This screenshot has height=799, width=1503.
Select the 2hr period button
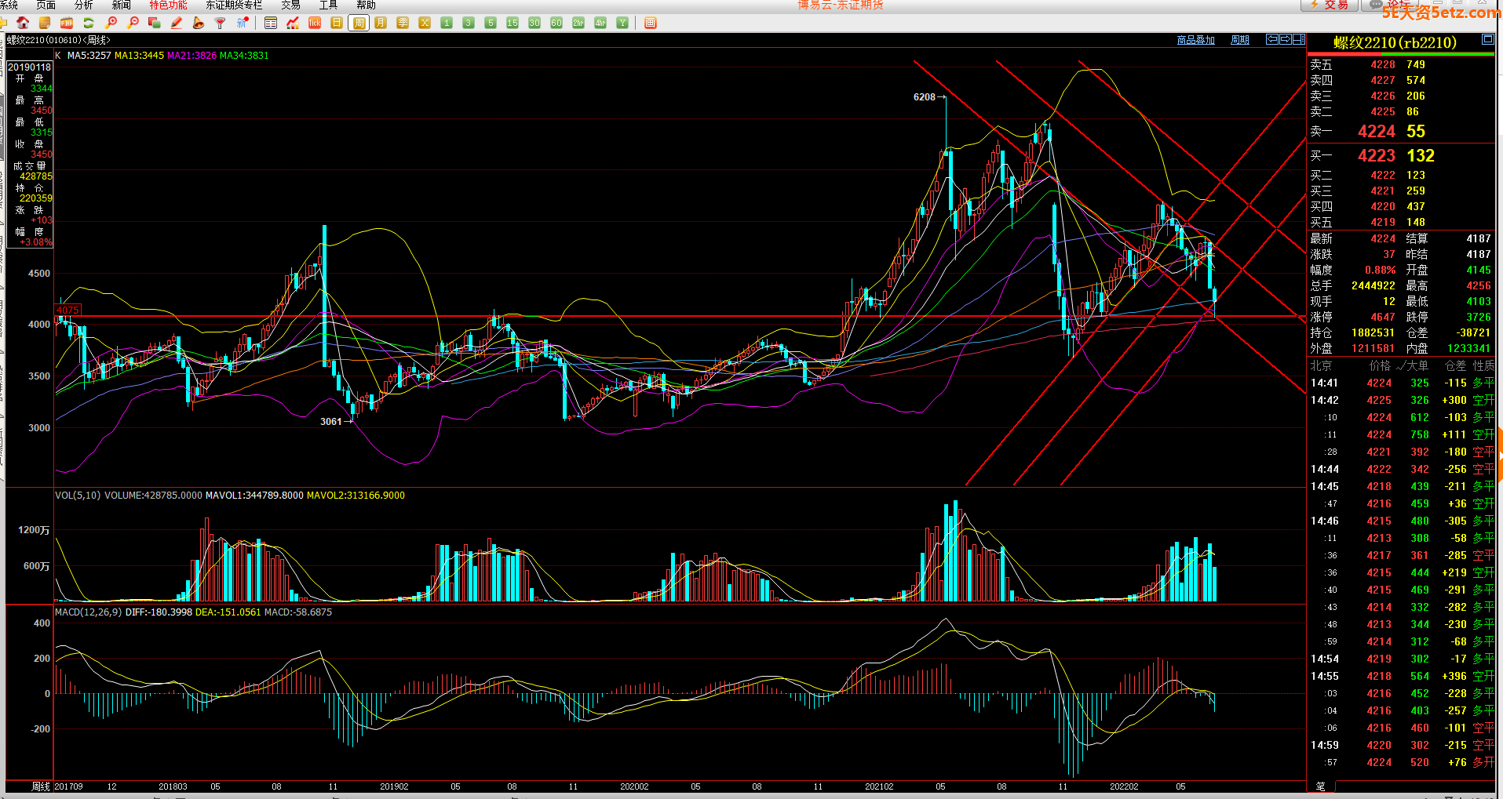click(x=578, y=23)
